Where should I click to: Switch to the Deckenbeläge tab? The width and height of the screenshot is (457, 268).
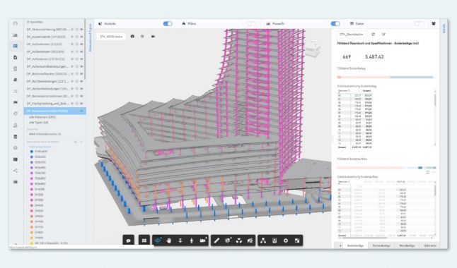tap(381, 245)
